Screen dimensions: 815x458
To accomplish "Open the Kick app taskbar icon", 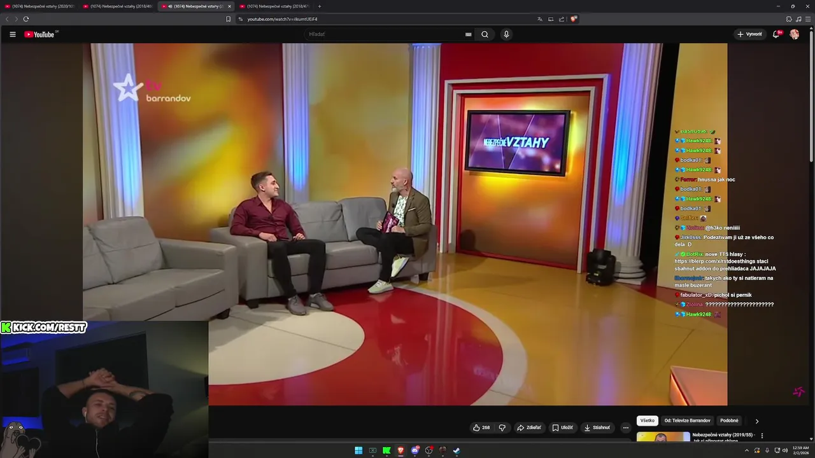I will [x=386, y=450].
